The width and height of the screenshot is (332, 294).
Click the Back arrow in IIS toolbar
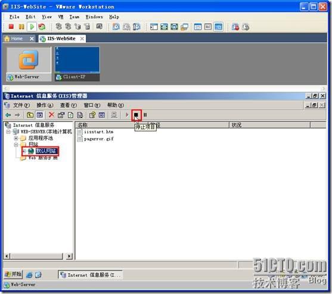click(8, 115)
